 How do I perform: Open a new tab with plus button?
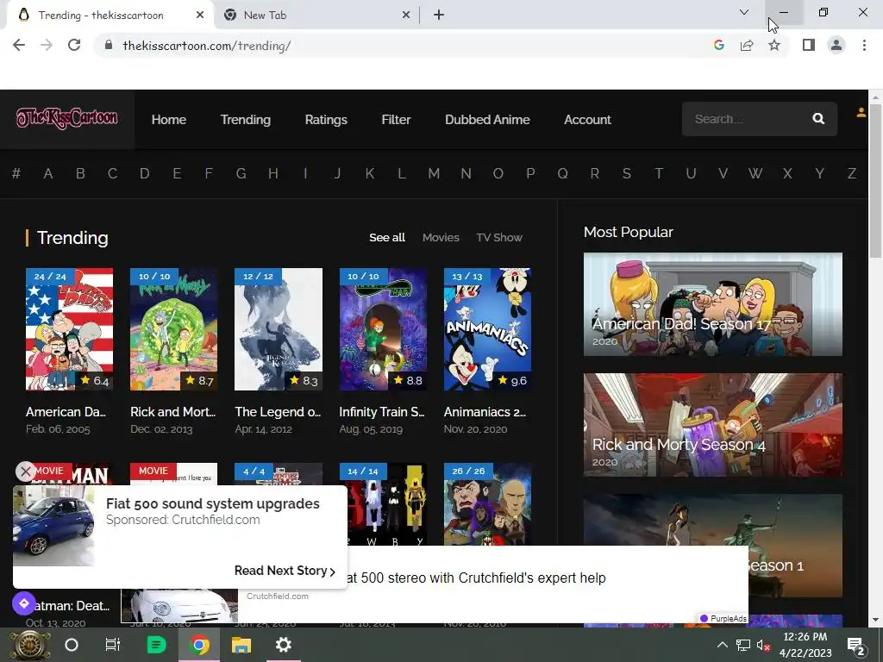(439, 16)
